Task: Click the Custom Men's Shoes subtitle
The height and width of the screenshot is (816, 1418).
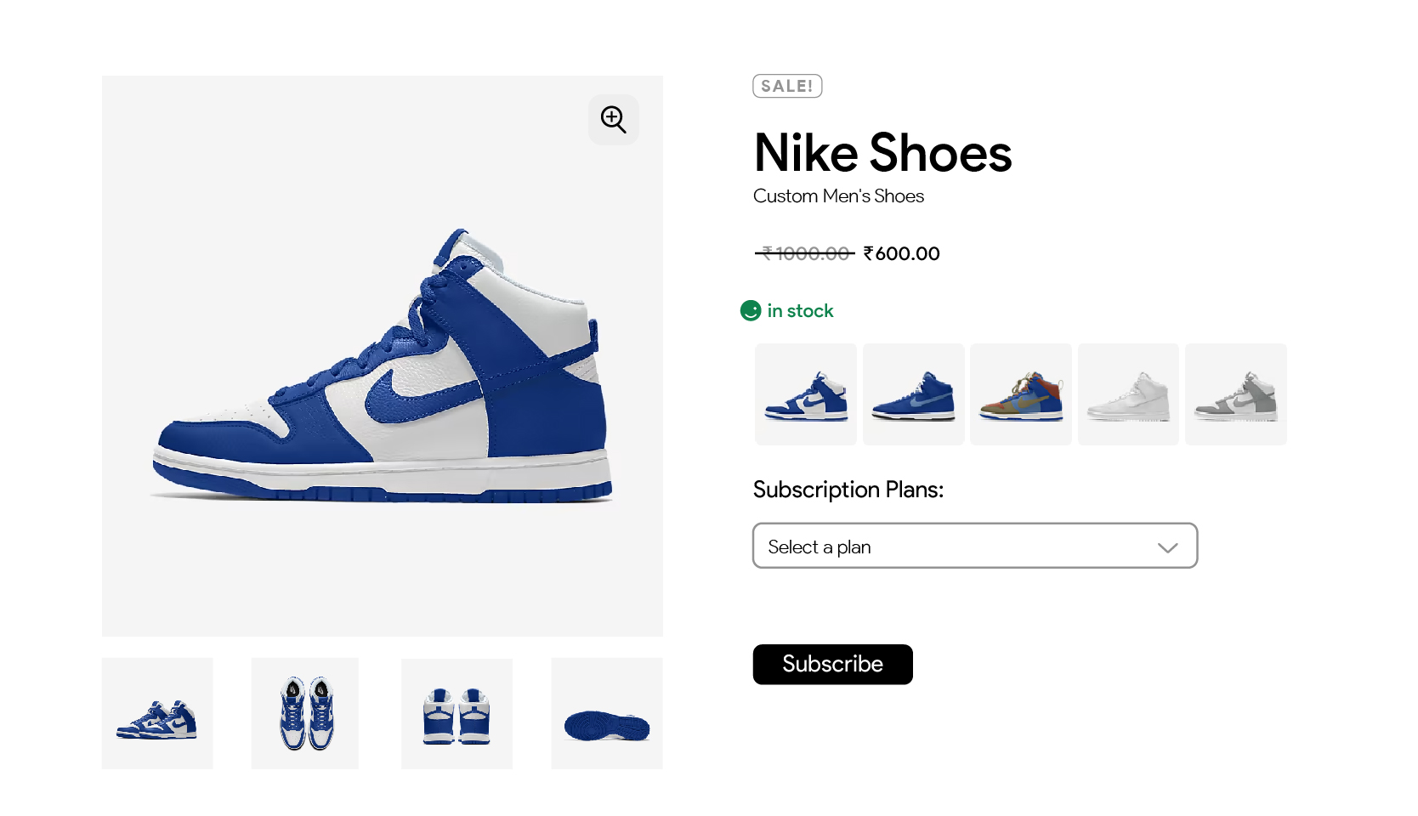Action: point(838,196)
